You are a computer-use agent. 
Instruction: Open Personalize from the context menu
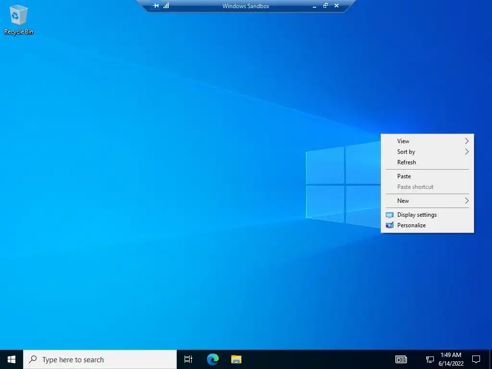(x=427, y=225)
